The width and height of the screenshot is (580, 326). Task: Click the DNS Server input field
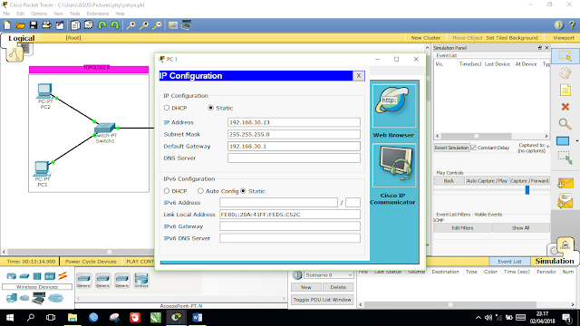[294, 158]
